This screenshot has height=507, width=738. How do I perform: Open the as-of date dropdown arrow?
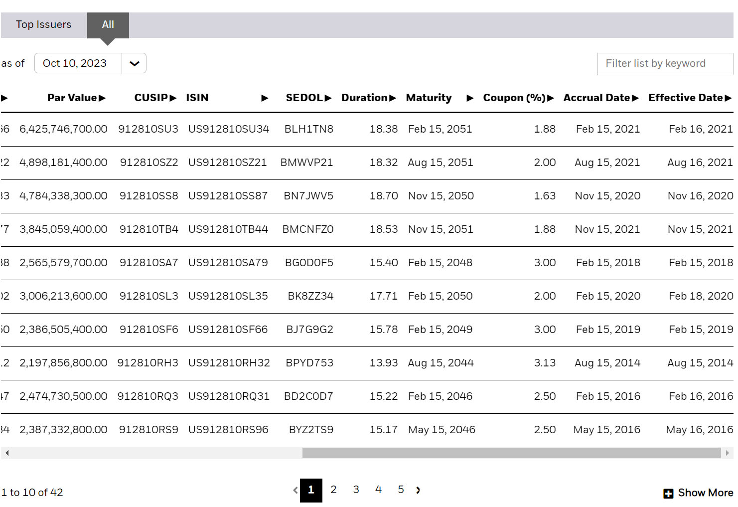tap(134, 63)
